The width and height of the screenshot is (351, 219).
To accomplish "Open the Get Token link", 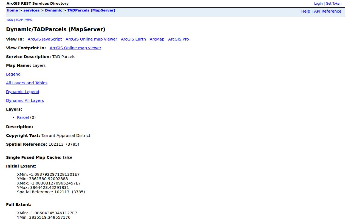I will coord(333,4).
